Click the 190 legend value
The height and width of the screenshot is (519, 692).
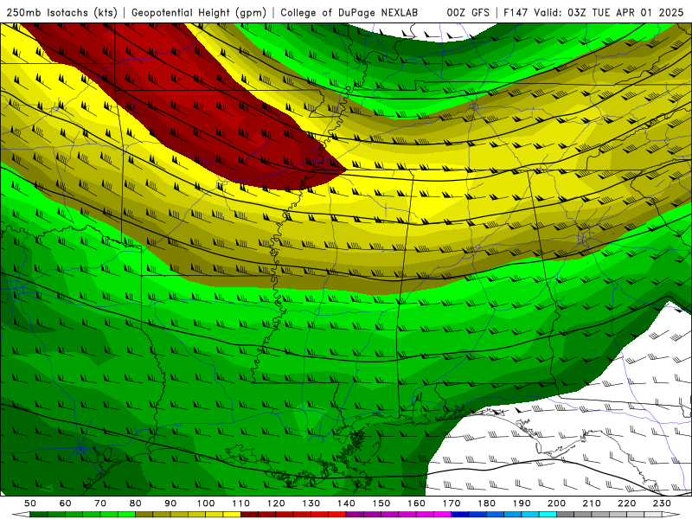pos(522,503)
